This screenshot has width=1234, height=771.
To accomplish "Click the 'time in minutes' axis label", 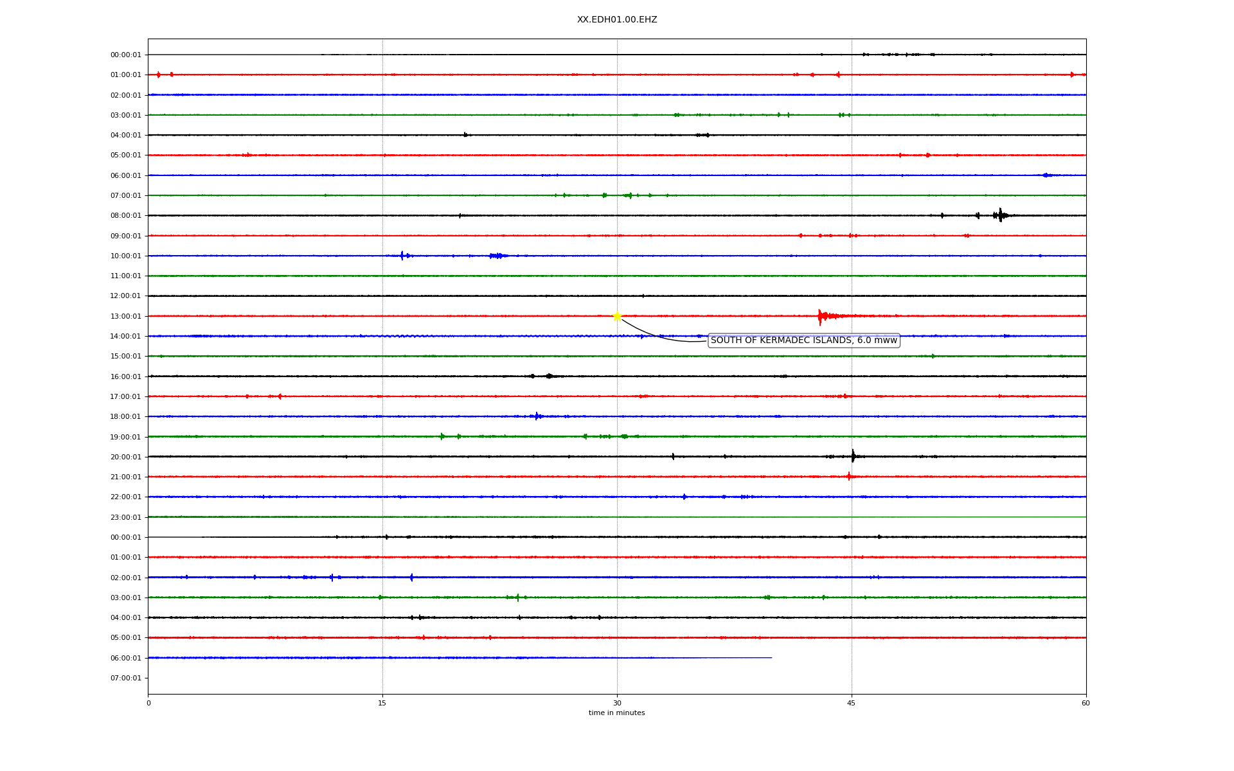I will 617,713.
